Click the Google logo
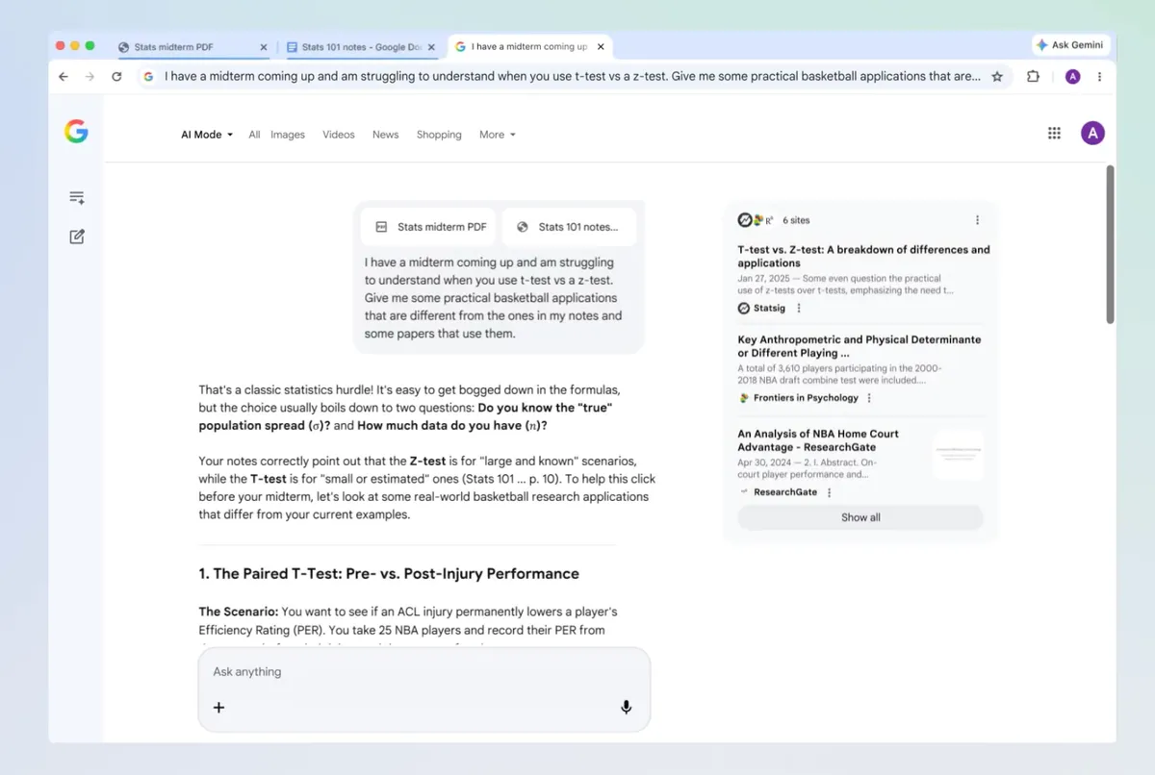 click(x=76, y=133)
